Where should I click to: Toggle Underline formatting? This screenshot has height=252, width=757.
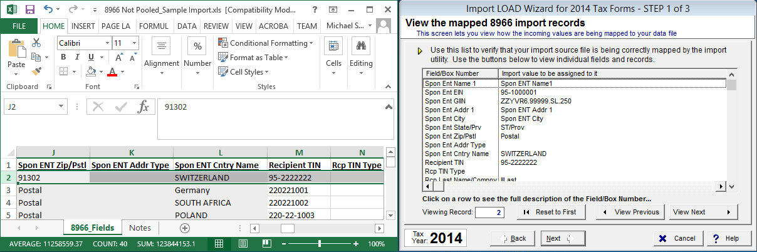(x=90, y=57)
